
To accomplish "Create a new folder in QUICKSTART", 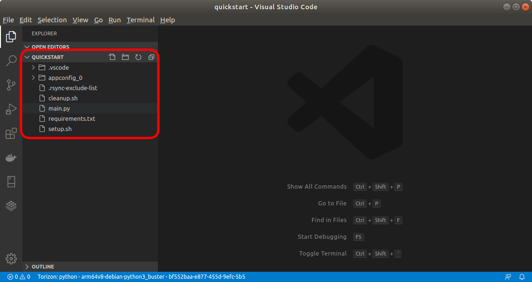I will pos(125,57).
